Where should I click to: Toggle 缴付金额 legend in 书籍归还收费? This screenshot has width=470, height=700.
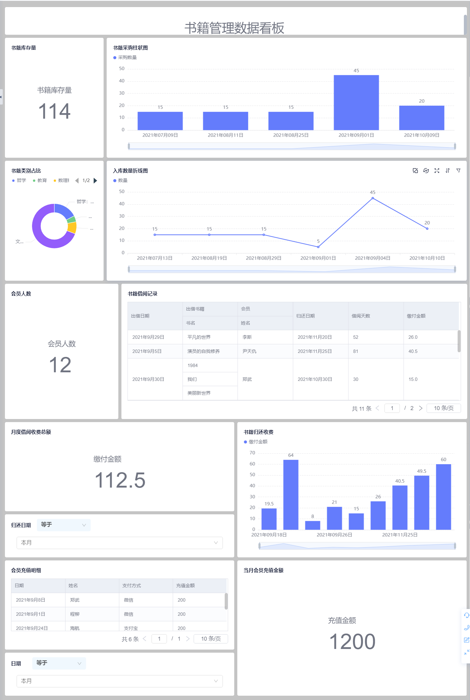point(256,442)
